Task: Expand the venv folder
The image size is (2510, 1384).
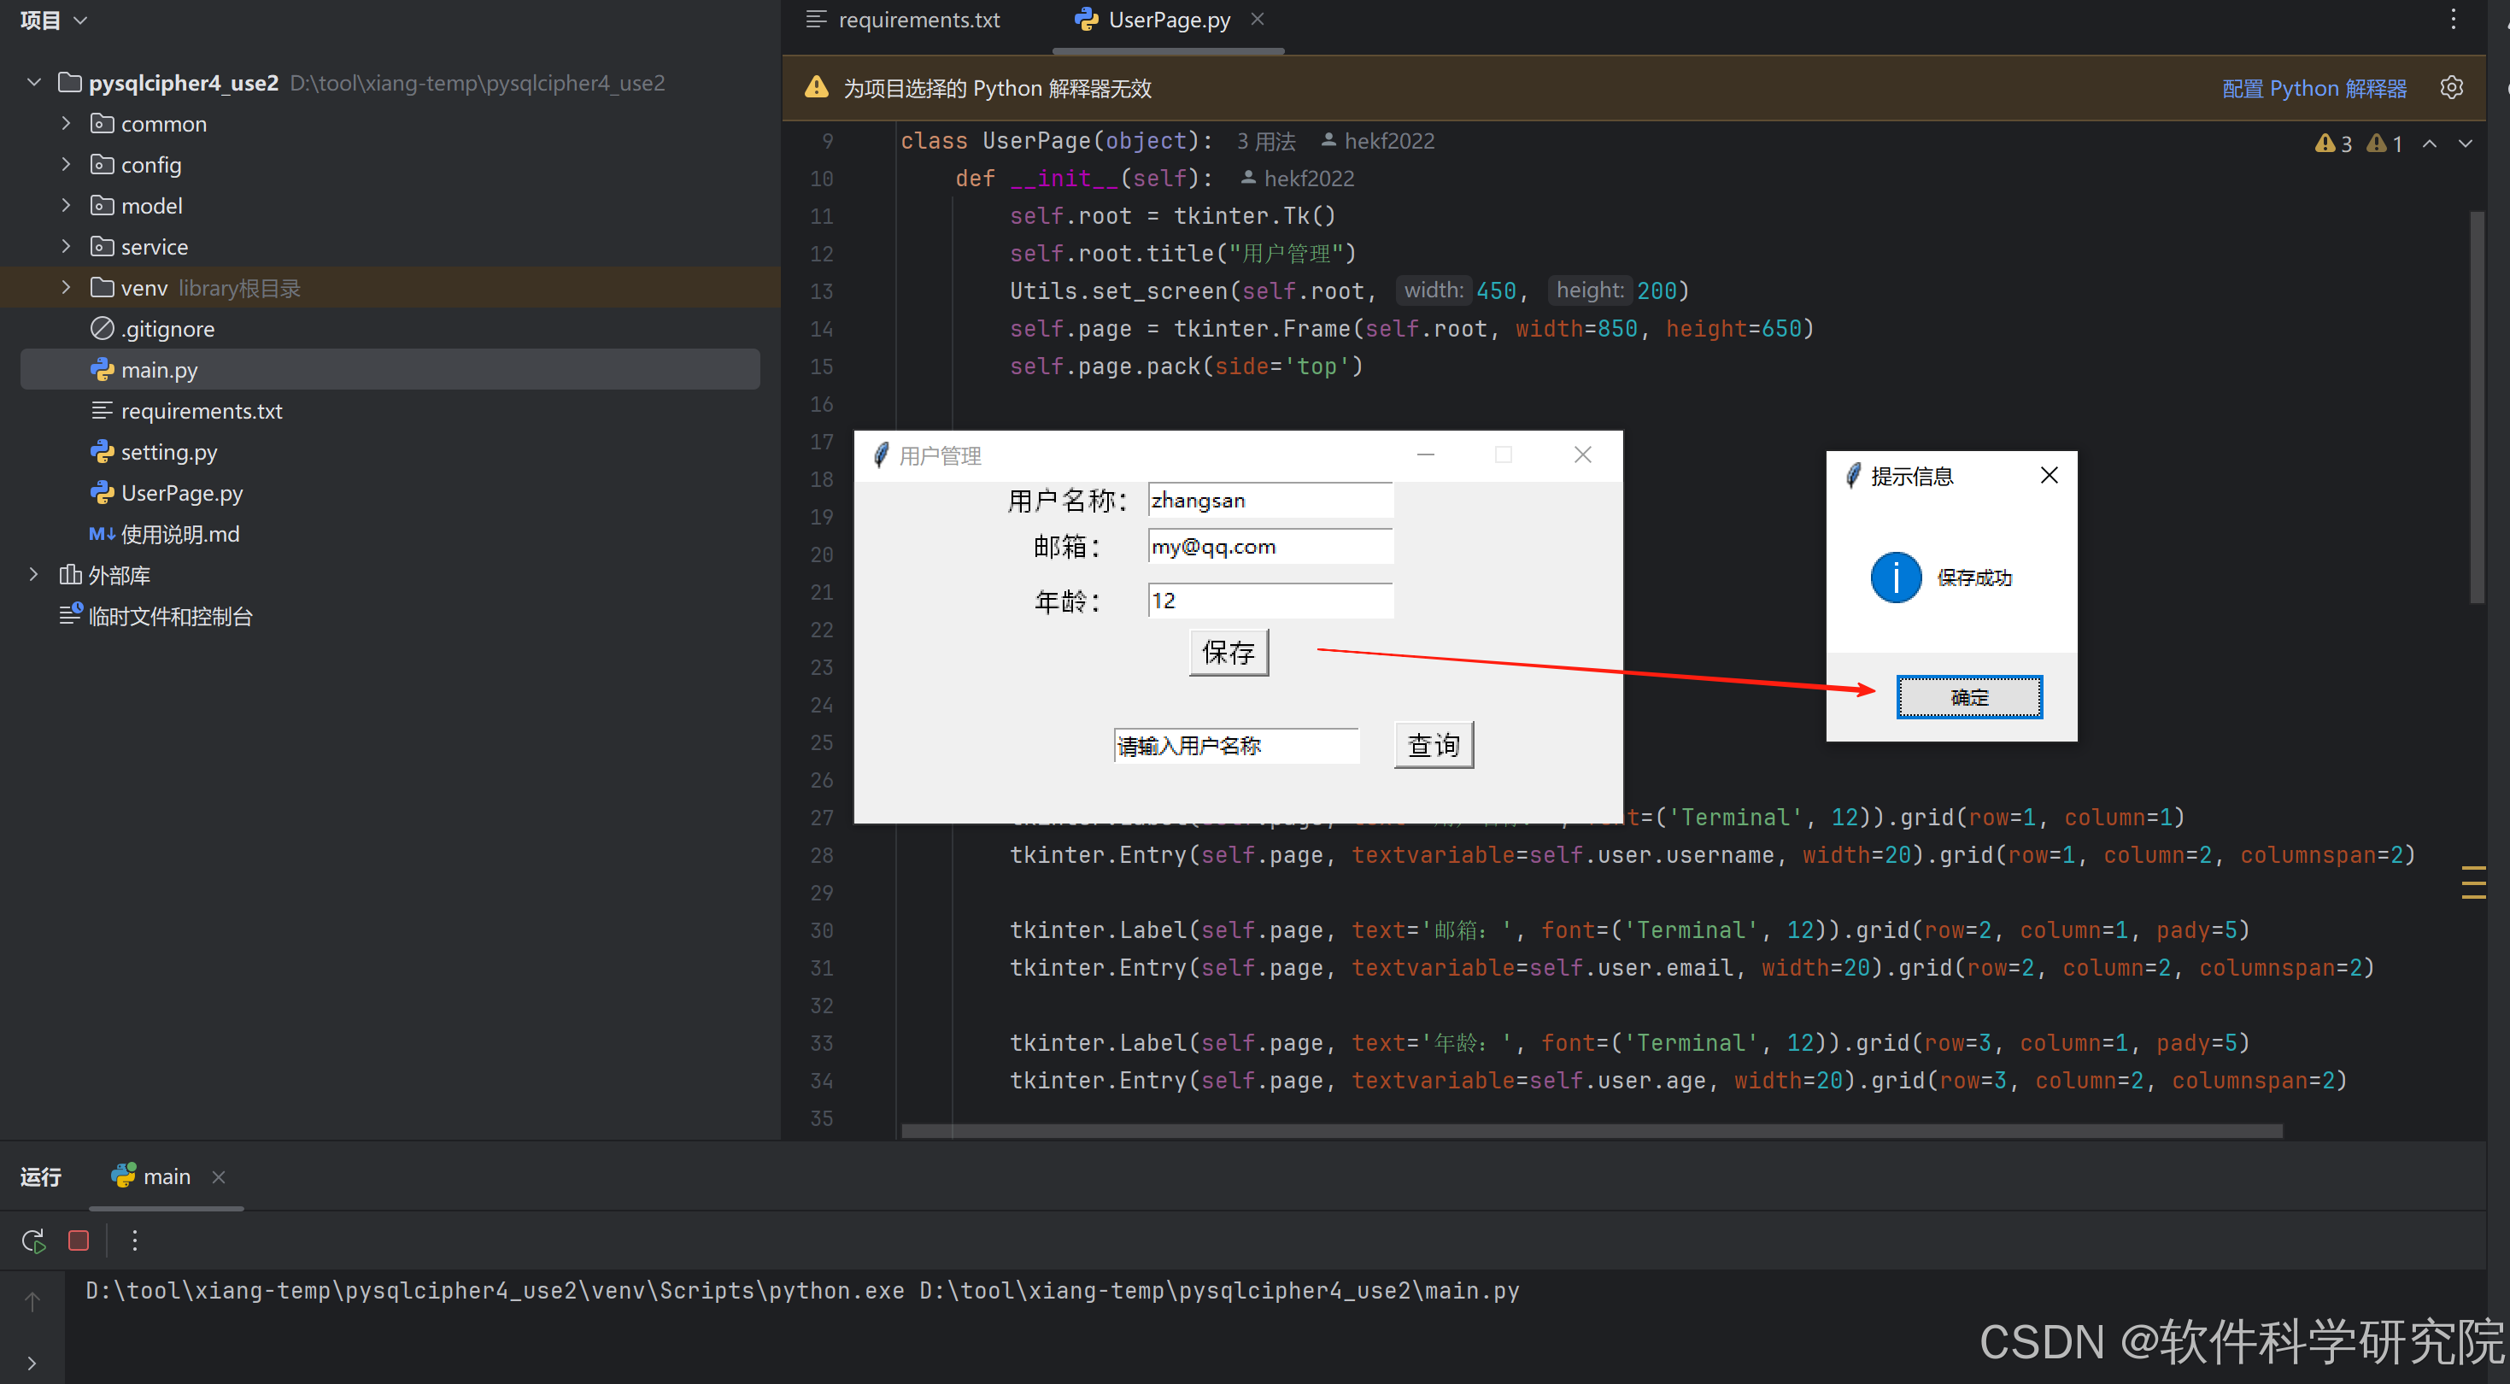Action: (65, 288)
